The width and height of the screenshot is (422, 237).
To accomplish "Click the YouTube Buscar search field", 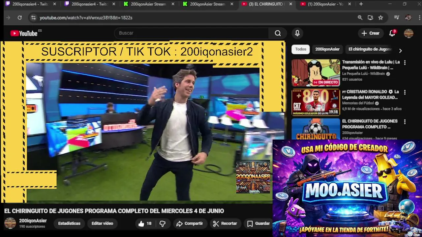I will click(x=191, y=33).
